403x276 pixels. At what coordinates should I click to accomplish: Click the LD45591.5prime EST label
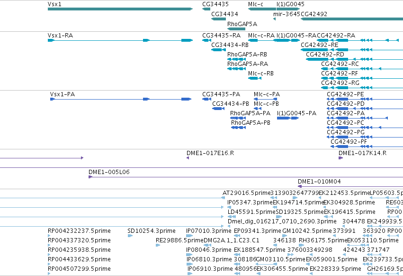[x=251, y=212]
